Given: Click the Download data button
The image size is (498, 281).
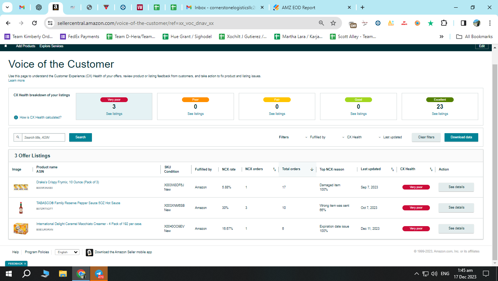Looking at the screenshot, I should 461,137.
